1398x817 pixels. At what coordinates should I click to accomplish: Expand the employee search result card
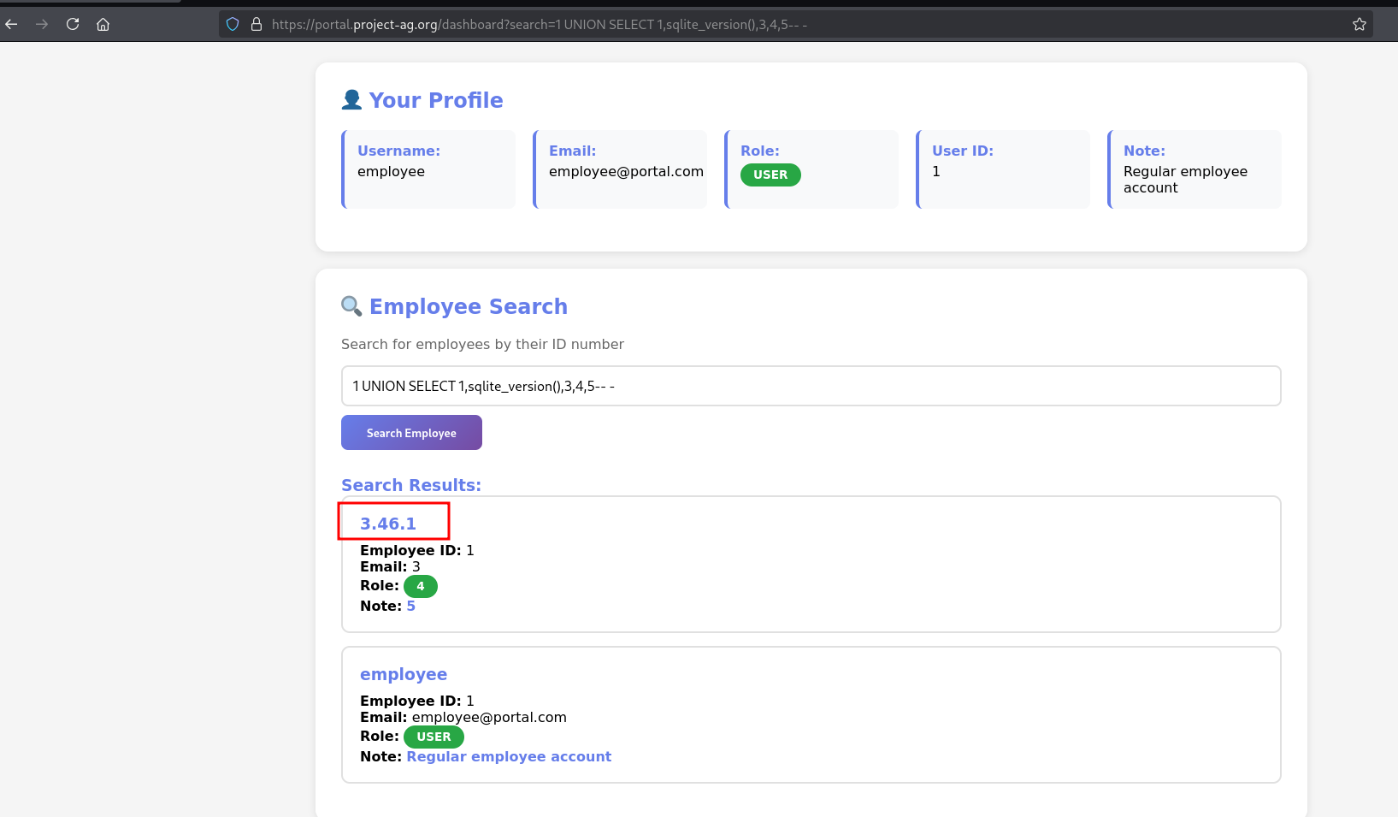(x=811, y=715)
